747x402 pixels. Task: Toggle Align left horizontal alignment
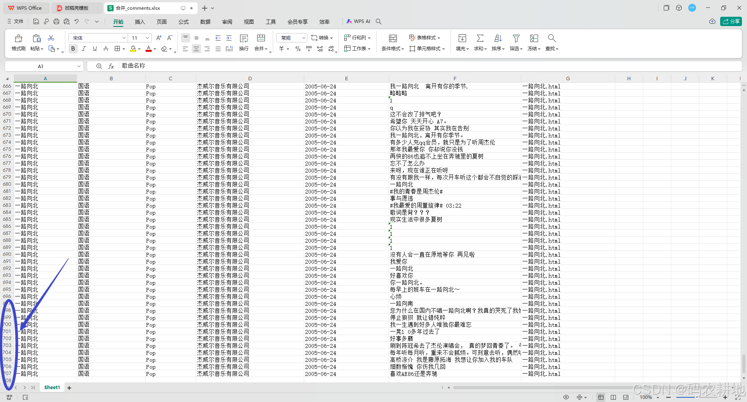click(x=186, y=49)
